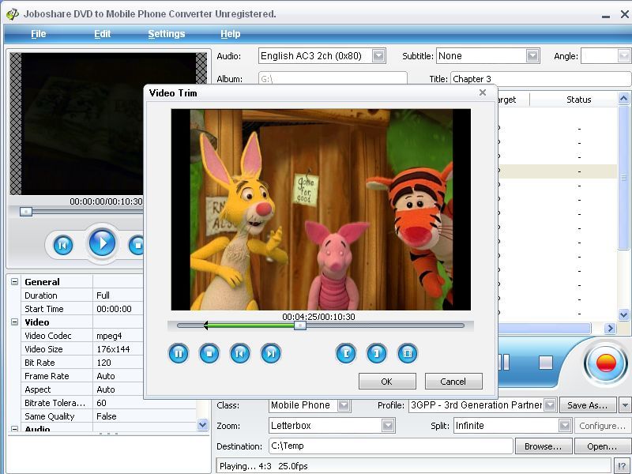Stop playback in the Video Trim dialog

(x=209, y=354)
